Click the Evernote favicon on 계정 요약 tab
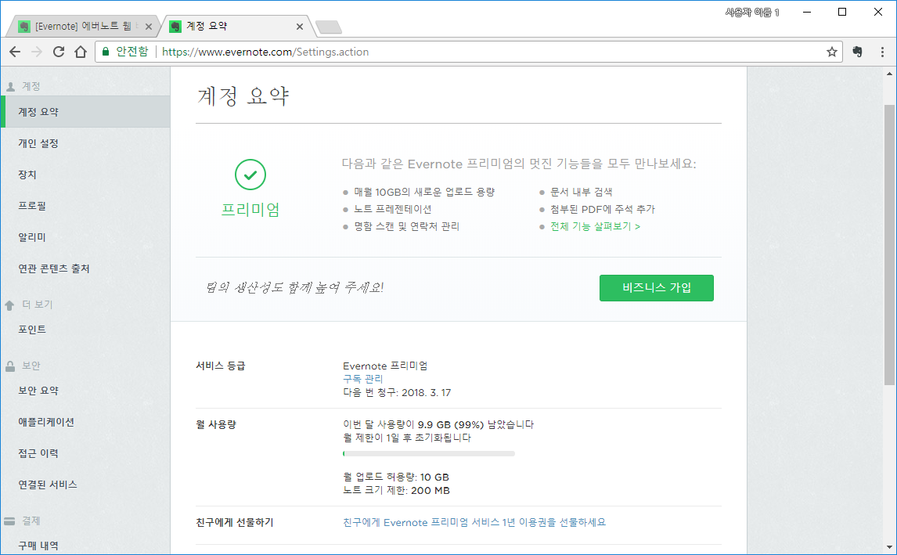This screenshot has height=555, width=897. (175, 27)
